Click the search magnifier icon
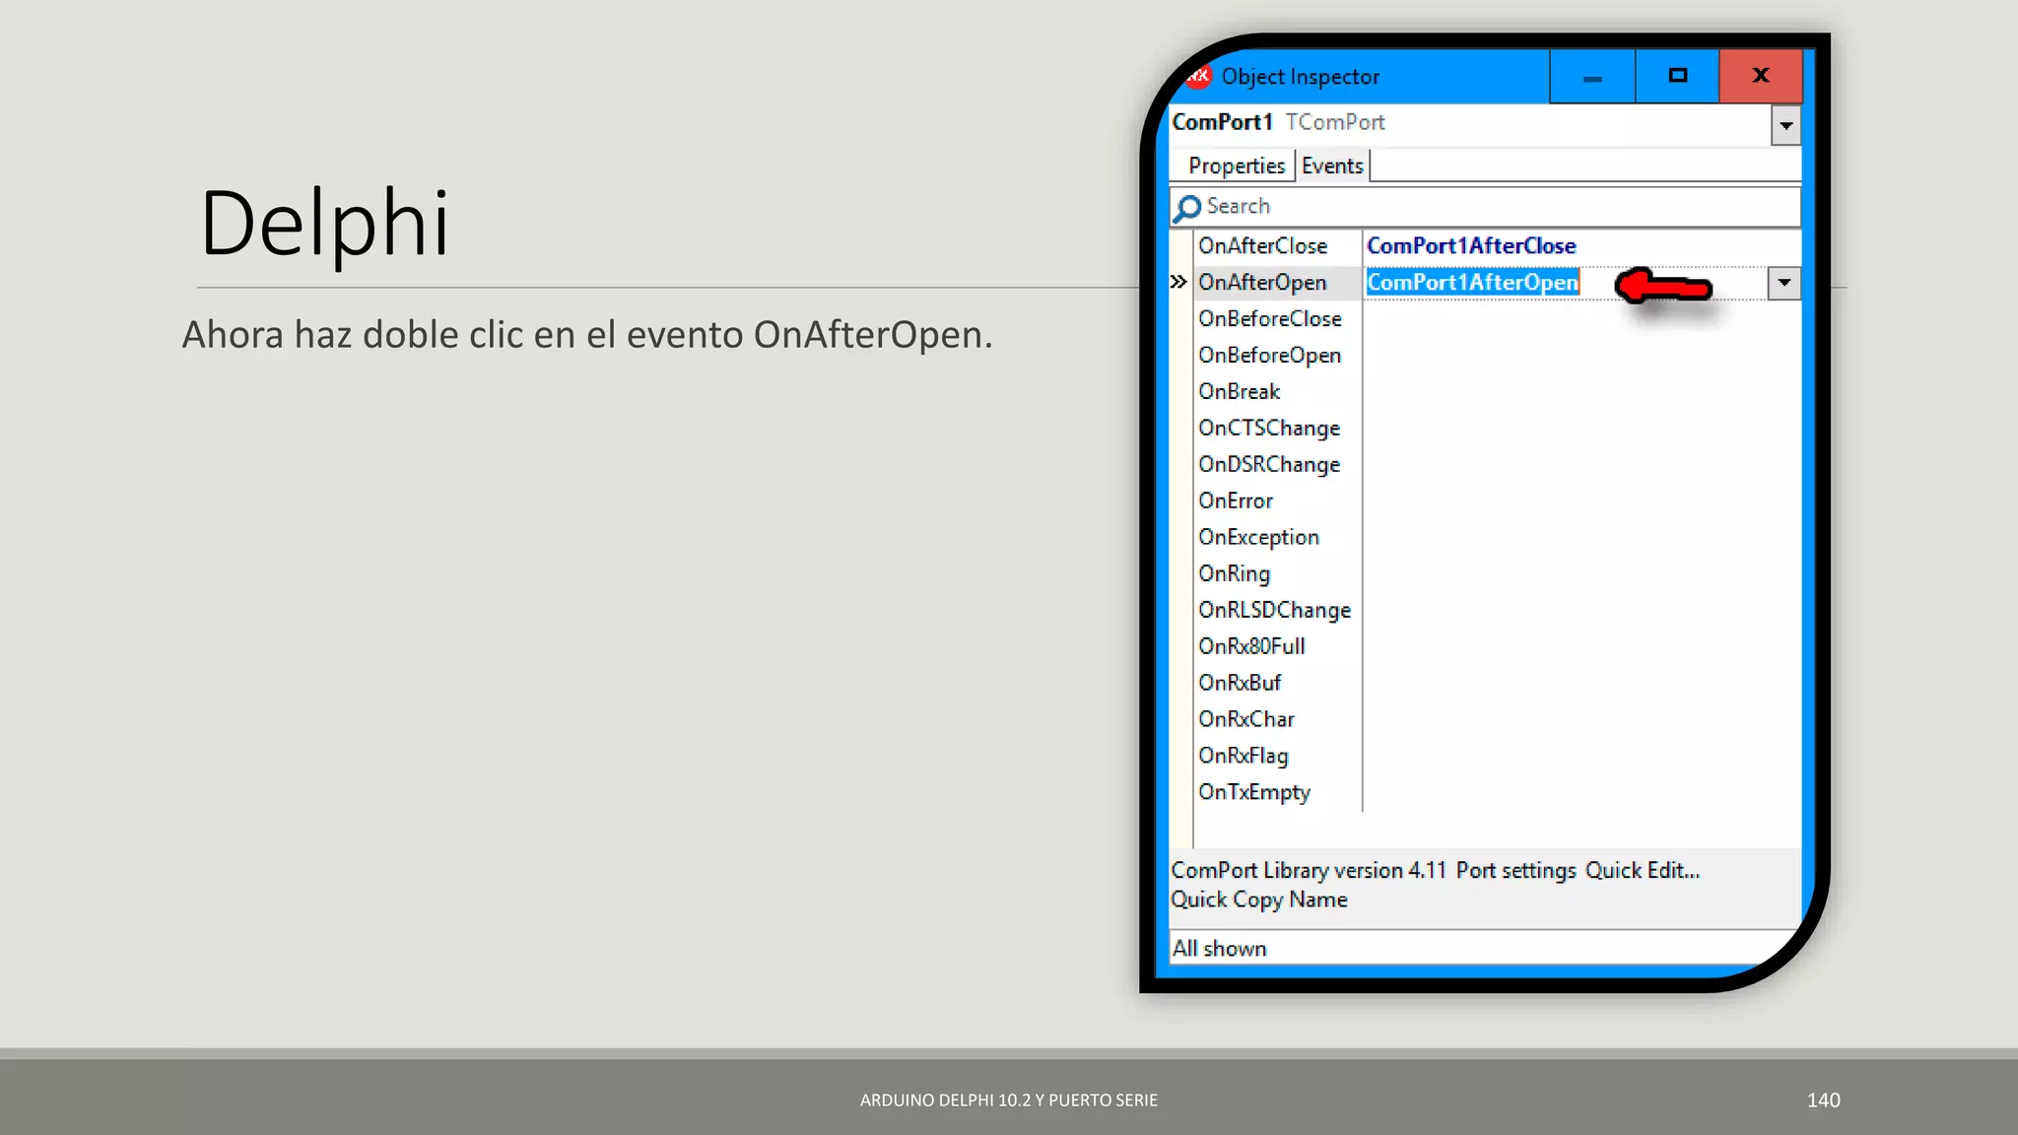The height and width of the screenshot is (1135, 2018). click(1187, 207)
